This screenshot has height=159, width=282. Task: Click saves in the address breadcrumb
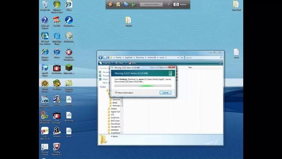click(162, 57)
